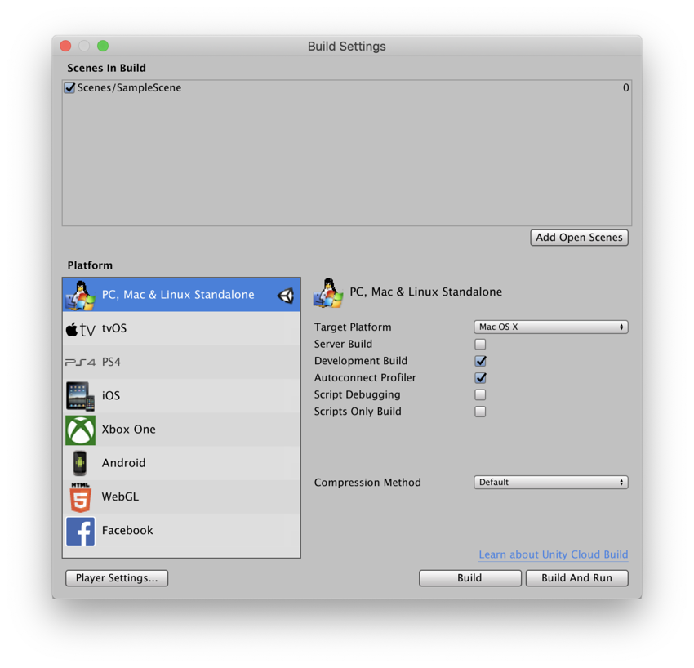Click the Unity logo on the selected platform row
694x668 pixels.
tap(286, 295)
